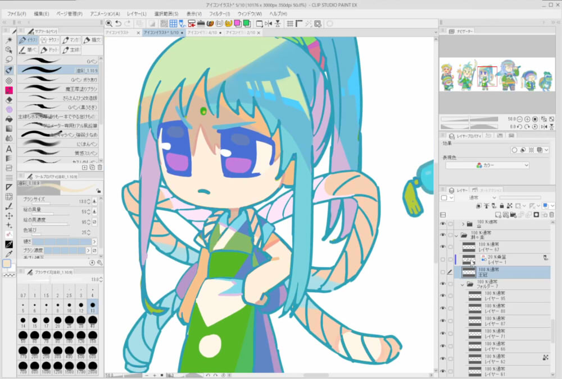The width and height of the screenshot is (562, 379).
Task: Pick the eraser tool in the toolbox
Action: 9,100
